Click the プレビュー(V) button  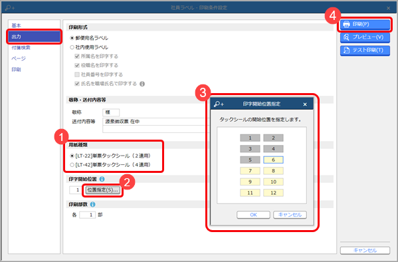(365, 37)
